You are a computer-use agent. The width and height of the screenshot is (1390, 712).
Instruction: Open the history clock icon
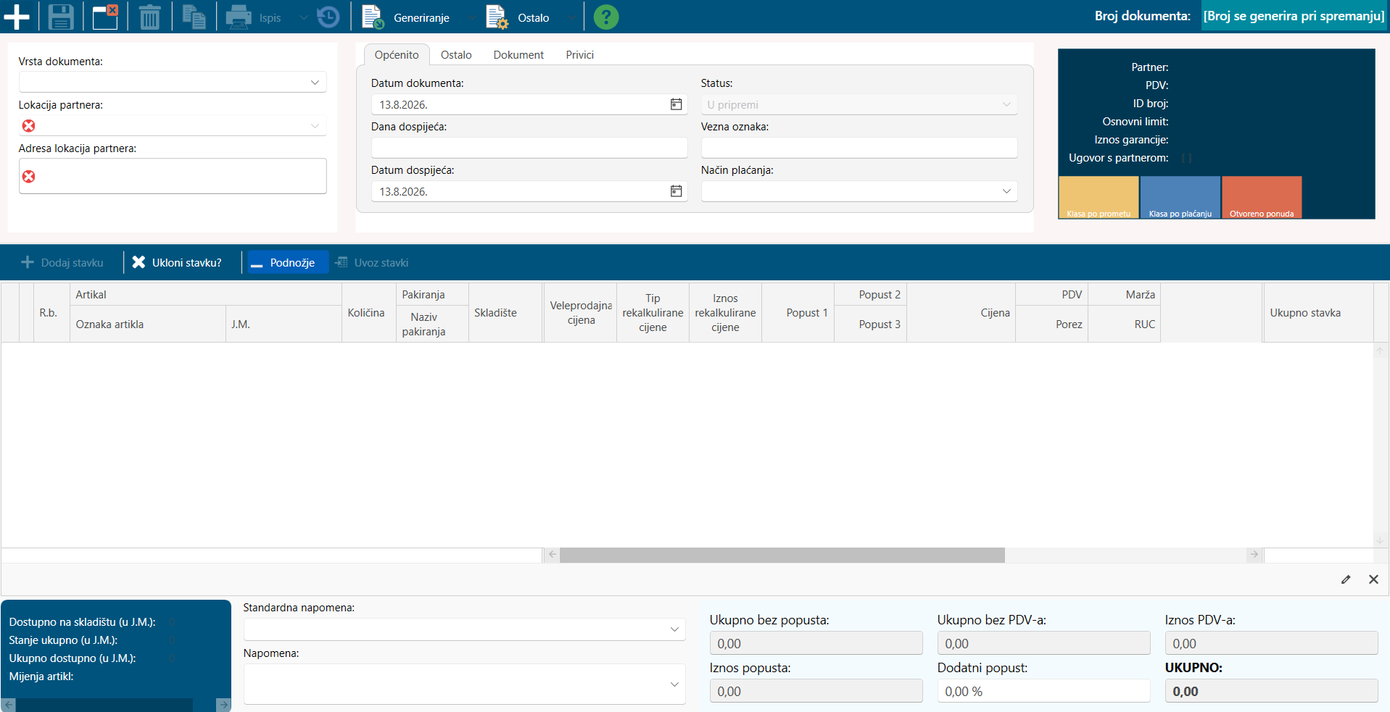click(x=328, y=17)
